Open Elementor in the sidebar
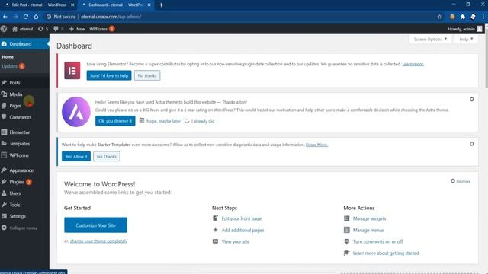The height and width of the screenshot is (274, 488). pyautogui.click(x=24, y=132)
